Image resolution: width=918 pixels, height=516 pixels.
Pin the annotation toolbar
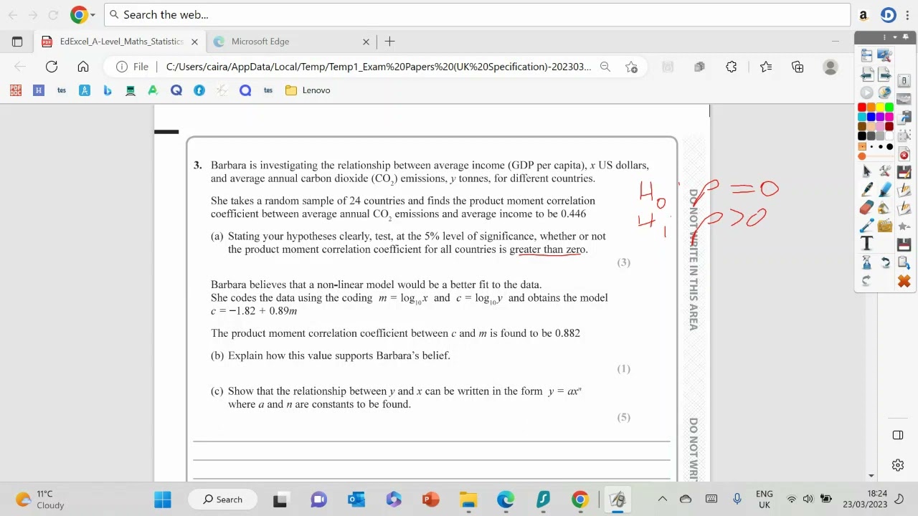coord(905,37)
